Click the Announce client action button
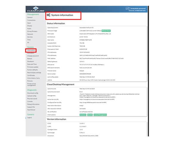The image size is (174, 142). tap(83, 115)
